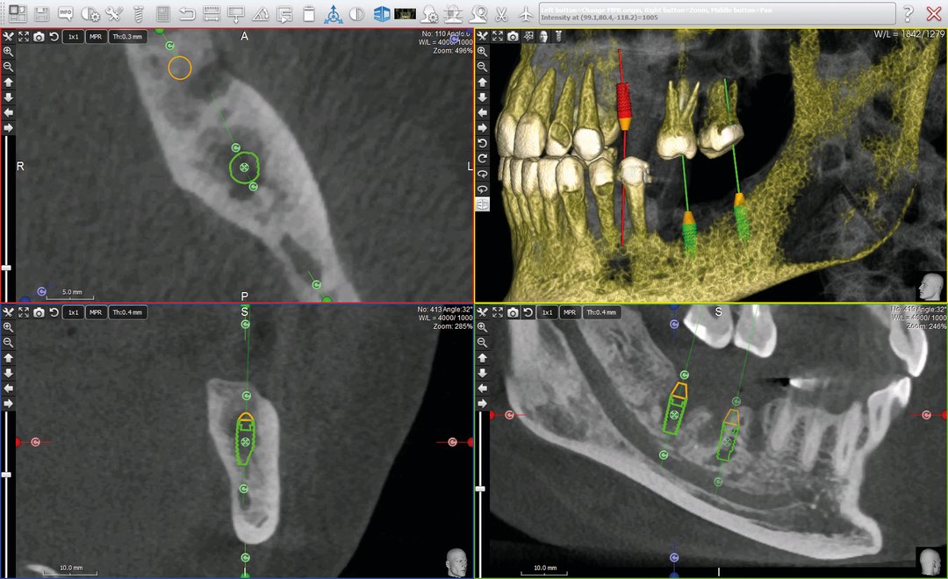The width and height of the screenshot is (948, 579).
Task: Open the 1x1 layout dropdown in axial view
Action: point(73,37)
